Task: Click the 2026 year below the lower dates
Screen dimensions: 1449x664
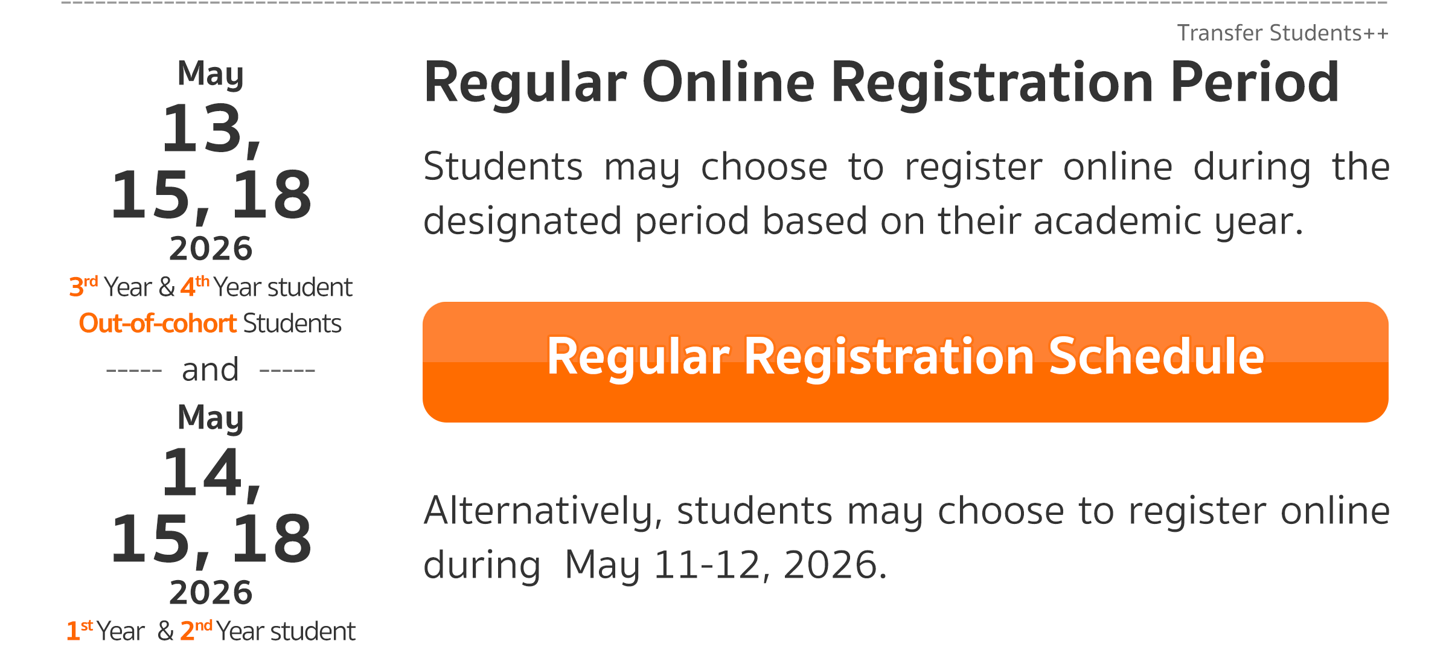Action: (x=210, y=593)
